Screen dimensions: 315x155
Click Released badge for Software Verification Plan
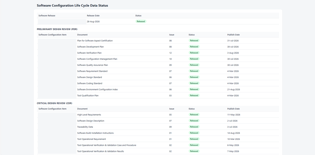click(194, 53)
